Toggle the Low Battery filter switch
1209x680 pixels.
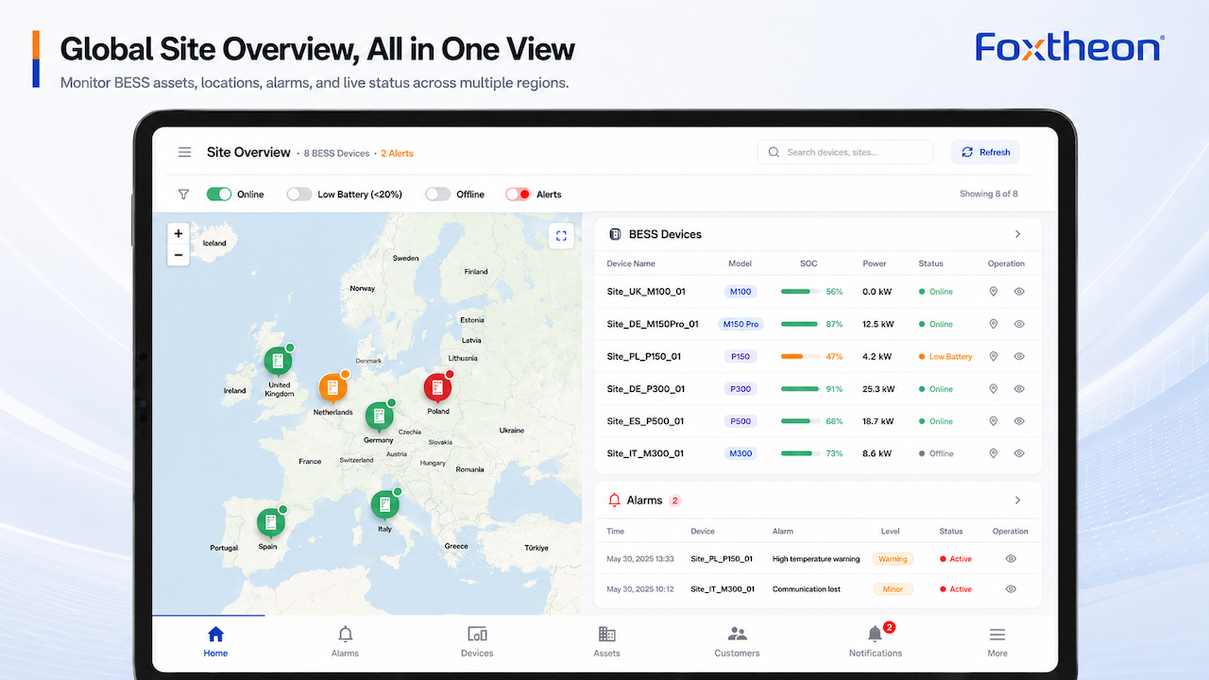click(x=299, y=194)
